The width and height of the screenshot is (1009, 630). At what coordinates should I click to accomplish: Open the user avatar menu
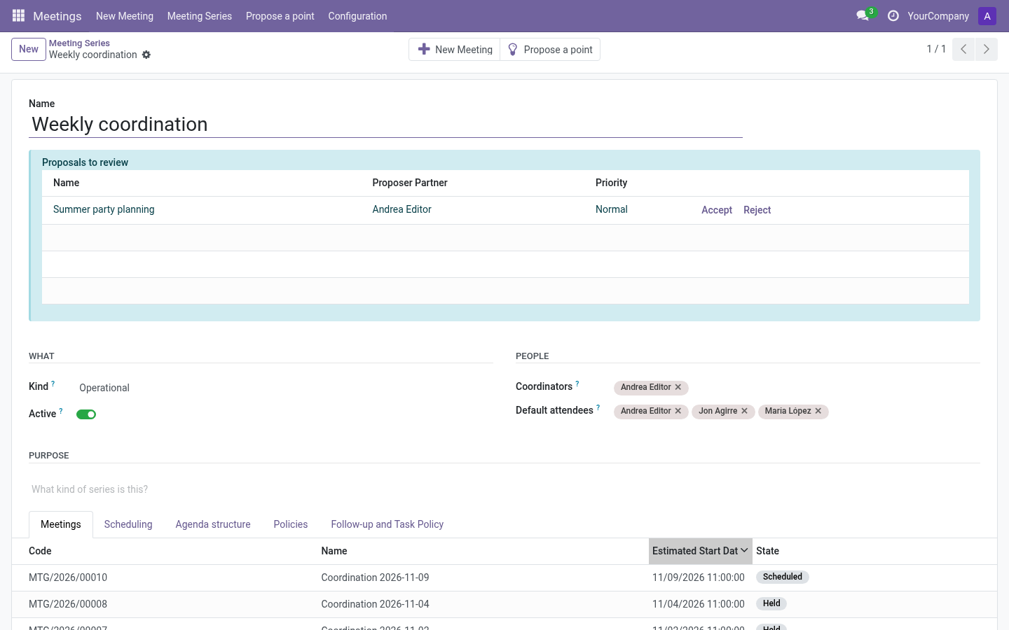tap(987, 15)
